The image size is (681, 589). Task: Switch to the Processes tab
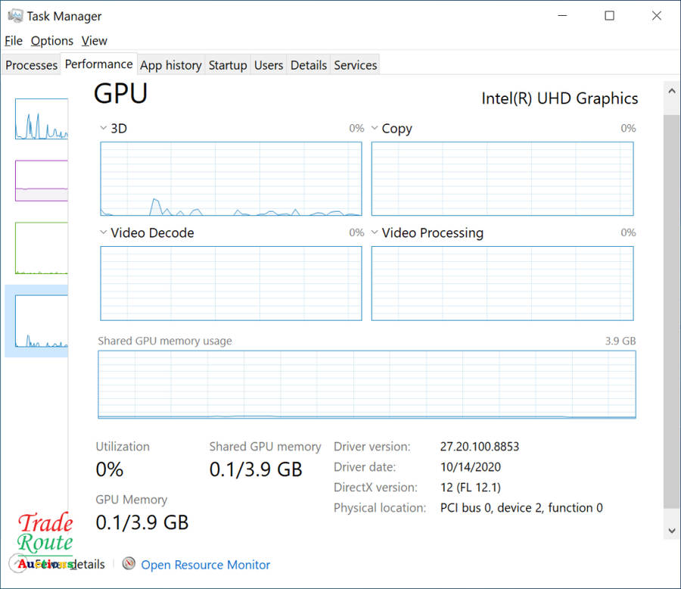31,65
